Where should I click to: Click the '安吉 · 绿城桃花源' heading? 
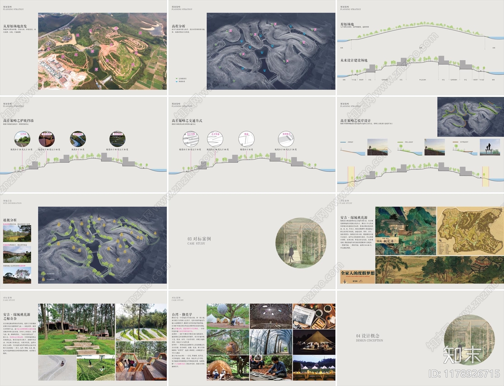354,217
